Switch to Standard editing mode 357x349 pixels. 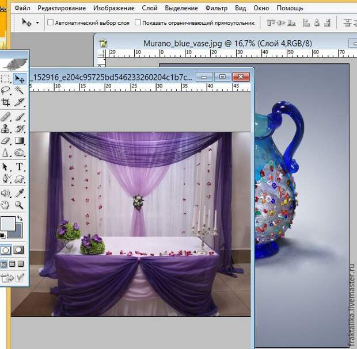click(x=5, y=250)
